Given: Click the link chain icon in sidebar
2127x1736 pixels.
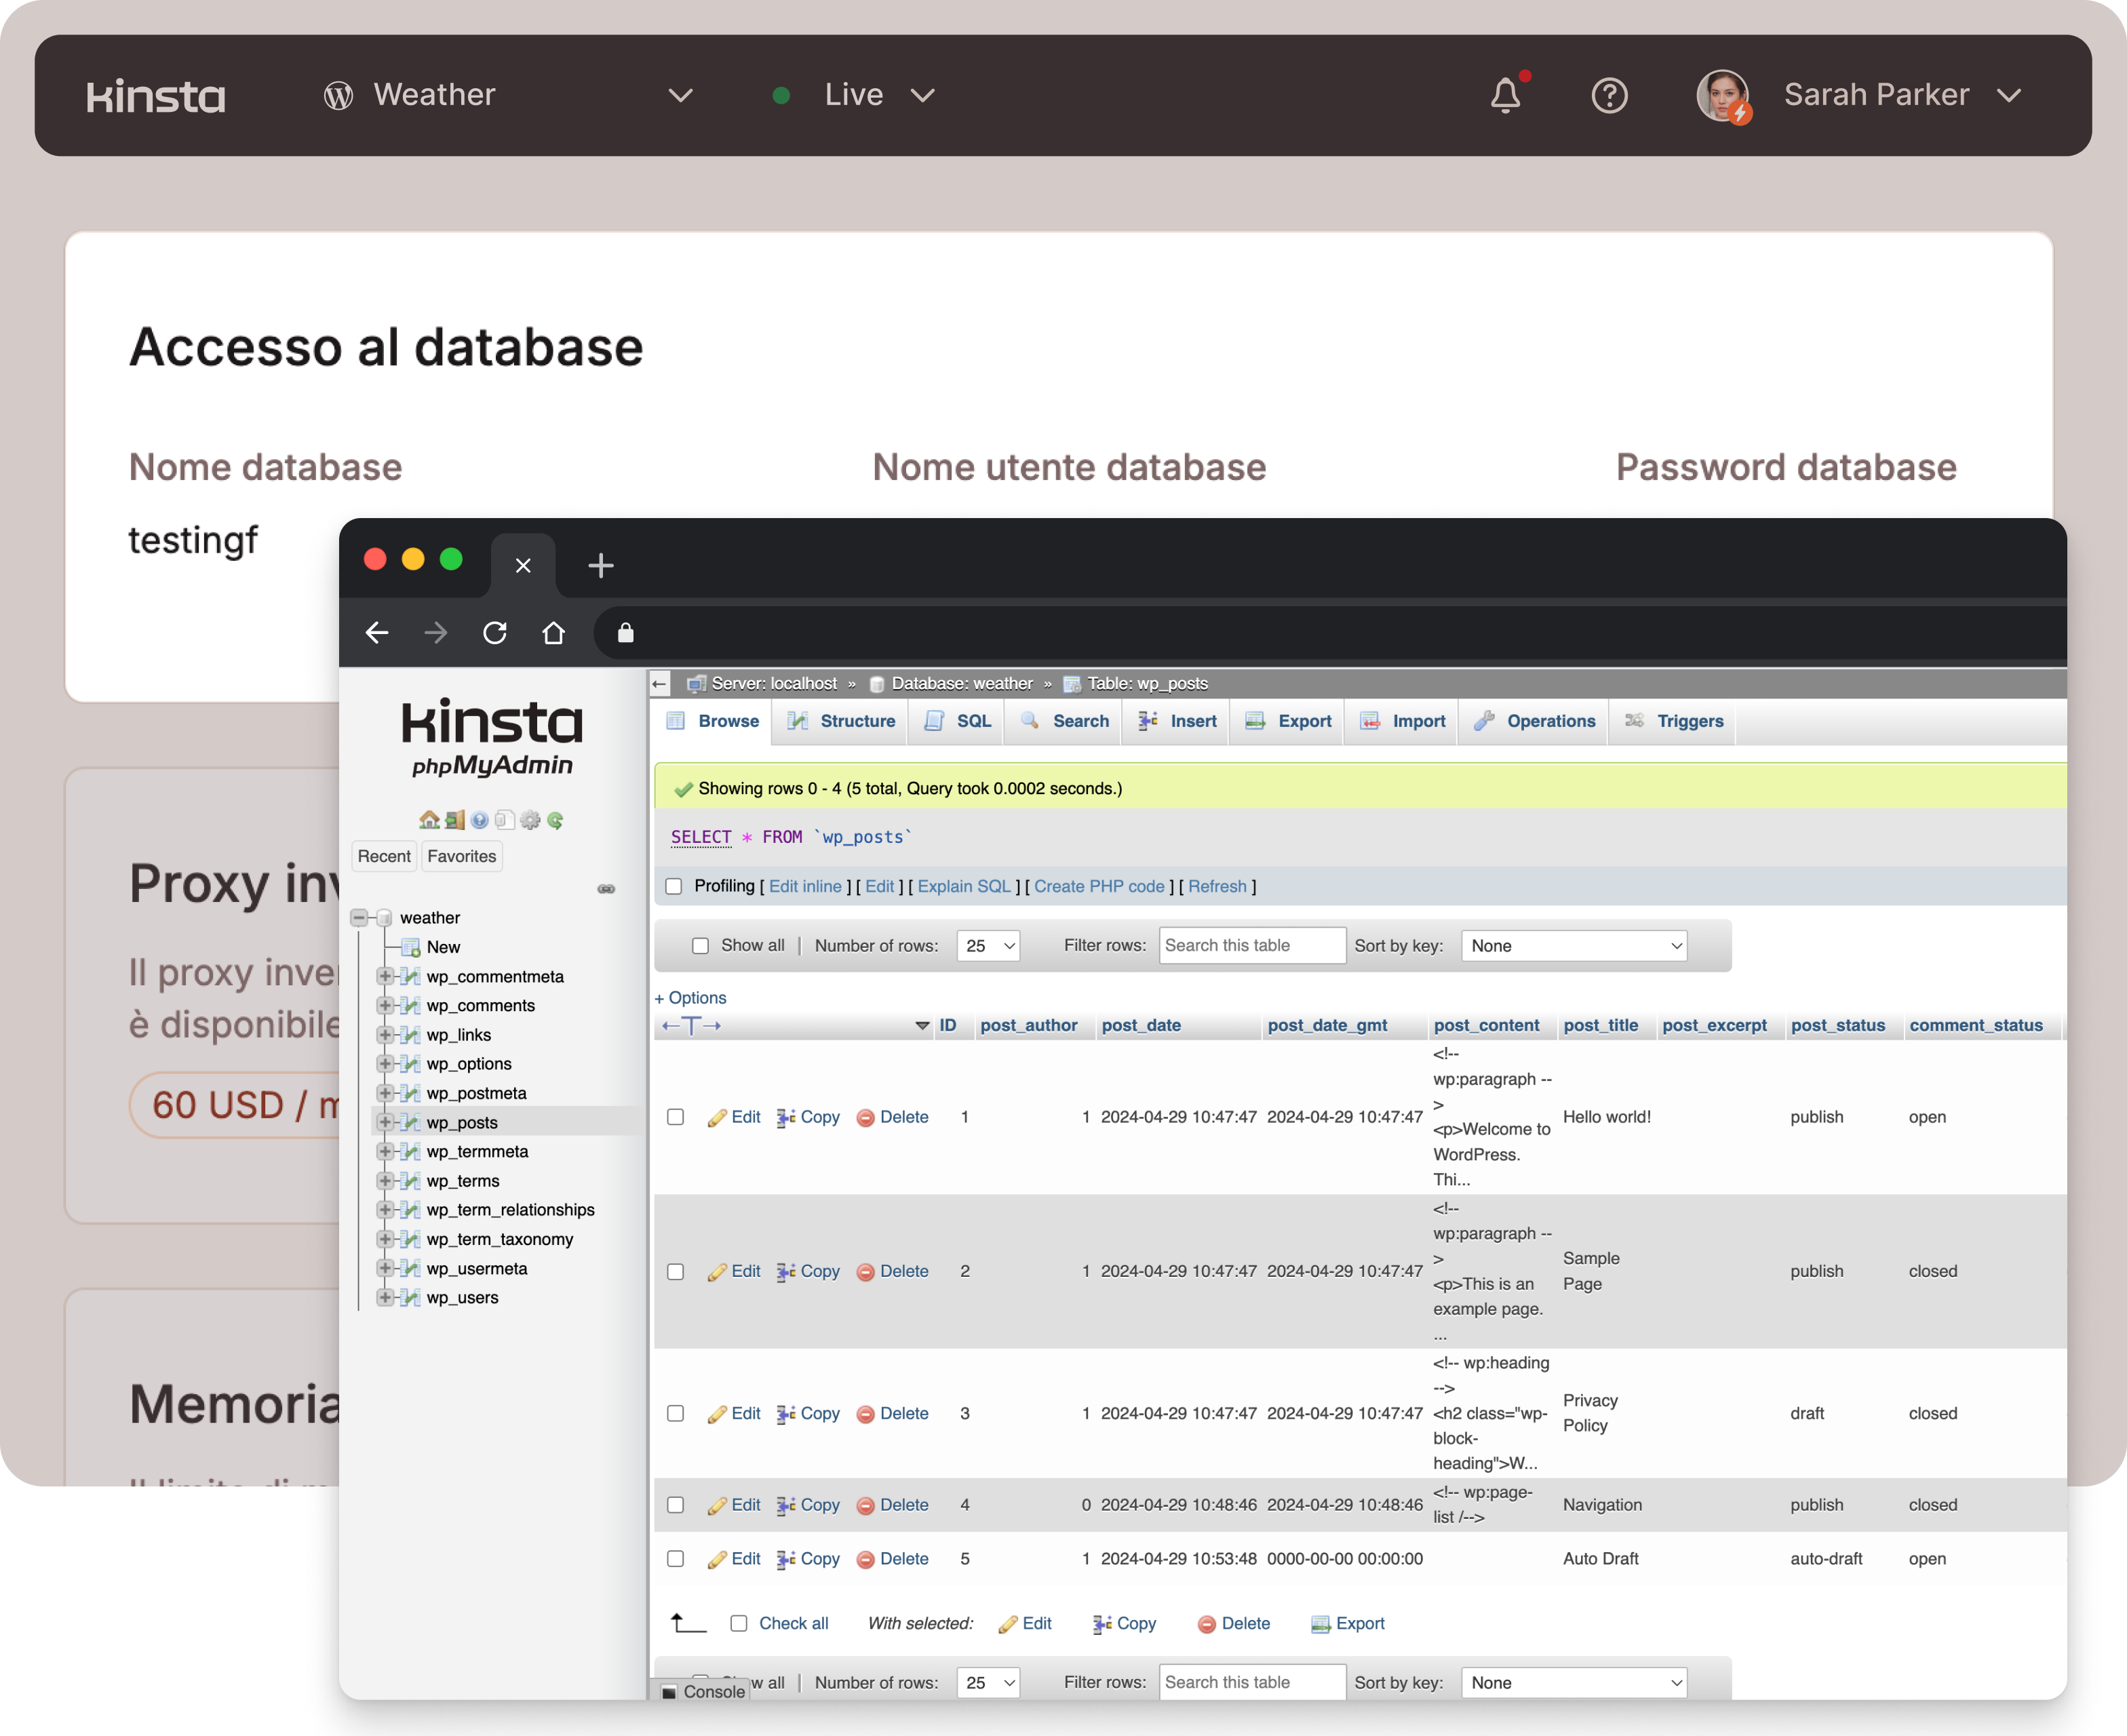Looking at the screenshot, I should point(606,889).
